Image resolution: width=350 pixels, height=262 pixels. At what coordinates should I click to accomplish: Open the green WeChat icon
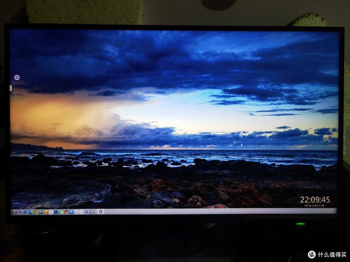(61, 212)
